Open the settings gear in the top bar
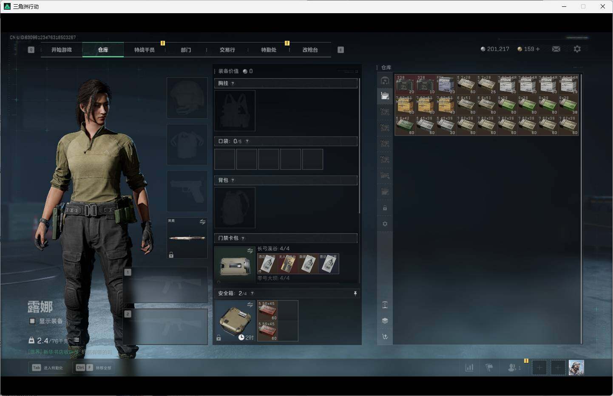 (x=577, y=49)
